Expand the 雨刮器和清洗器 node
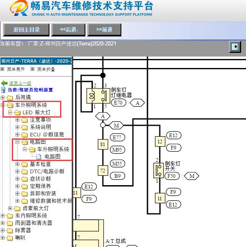The width and height of the screenshot is (246, 247). click(2, 223)
